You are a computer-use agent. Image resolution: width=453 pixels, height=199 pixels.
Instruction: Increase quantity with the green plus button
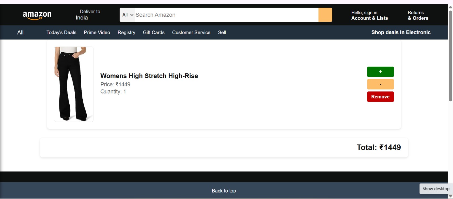[380, 72]
